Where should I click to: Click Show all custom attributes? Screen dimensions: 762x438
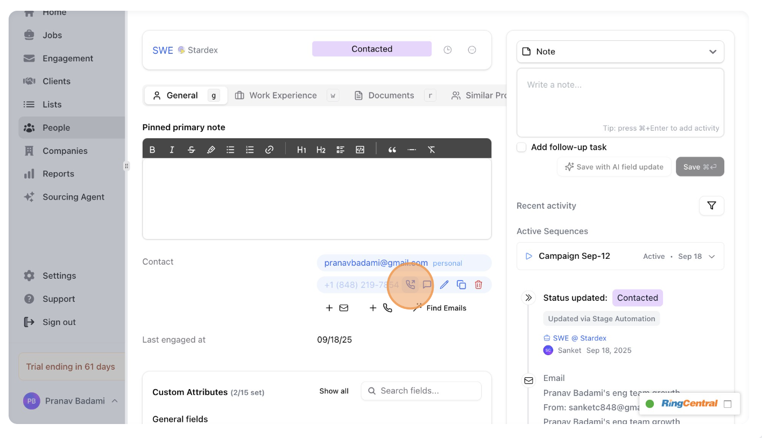pyautogui.click(x=334, y=391)
